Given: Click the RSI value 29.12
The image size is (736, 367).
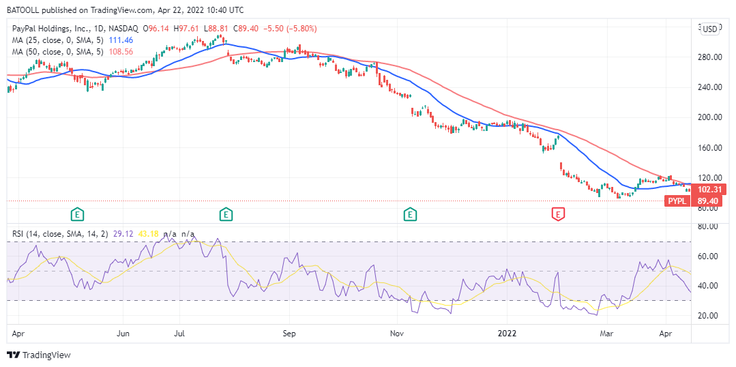Looking at the screenshot, I should tap(123, 233).
